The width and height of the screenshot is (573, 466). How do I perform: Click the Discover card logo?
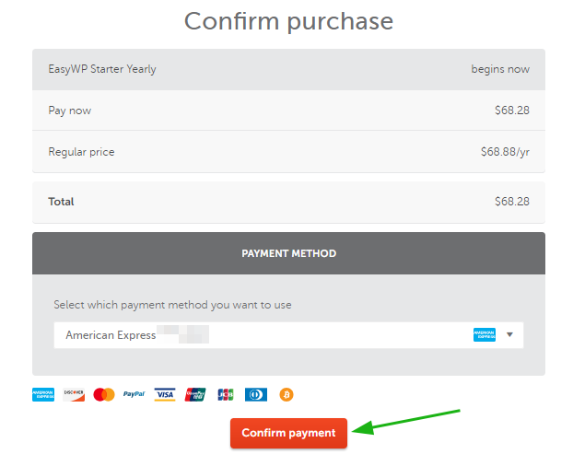(x=74, y=394)
